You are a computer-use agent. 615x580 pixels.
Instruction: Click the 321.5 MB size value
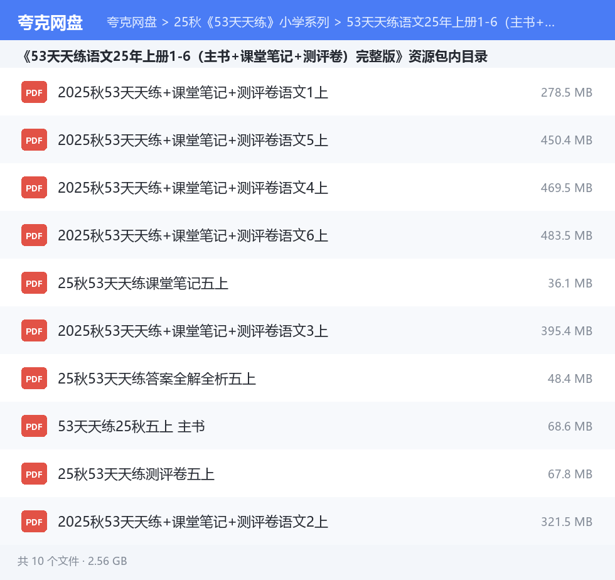coord(566,522)
